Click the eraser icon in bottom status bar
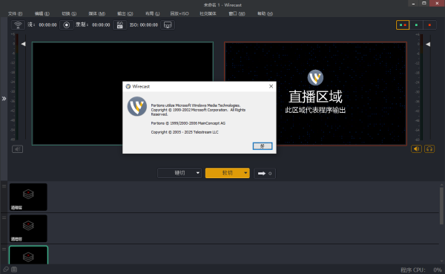Image resolution: width=445 pixels, height=274 pixels. (x=6, y=269)
